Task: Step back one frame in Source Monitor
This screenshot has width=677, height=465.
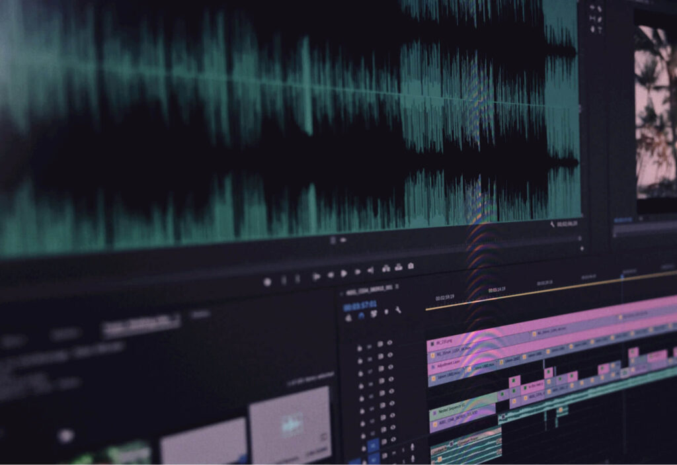Action: click(330, 275)
